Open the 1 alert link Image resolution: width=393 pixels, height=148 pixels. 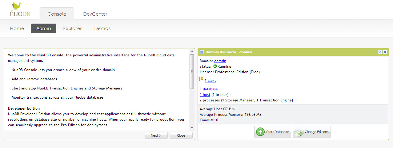pos(210,81)
